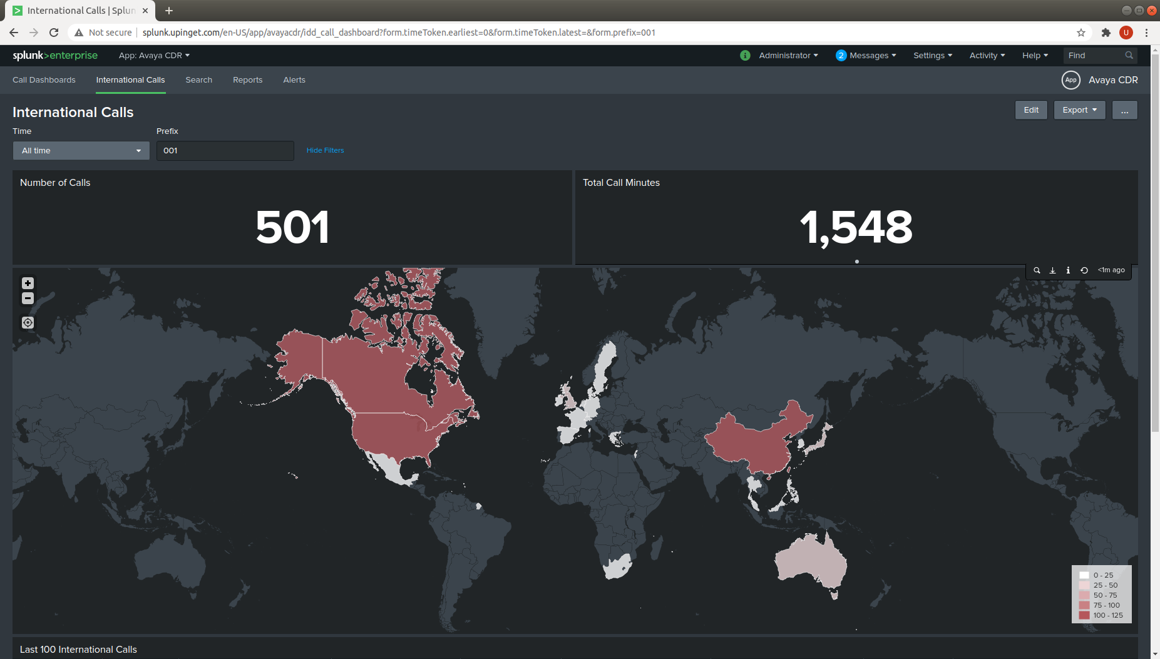The image size is (1160, 659).
Task: Open the more actions ellipsis button
Action: (x=1125, y=110)
